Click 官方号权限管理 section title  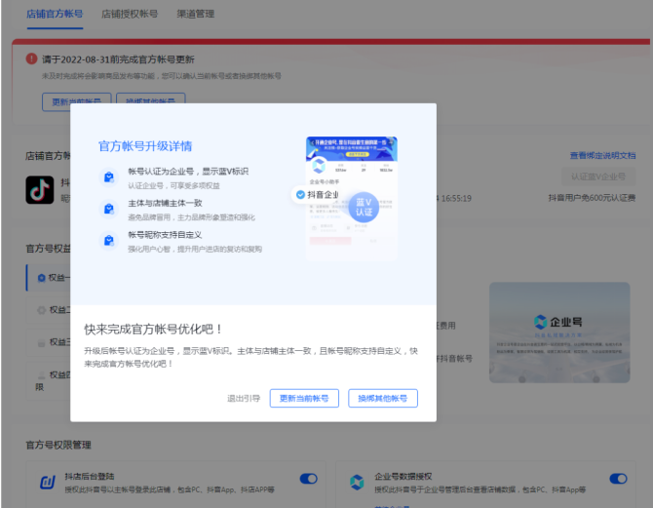coord(58,445)
